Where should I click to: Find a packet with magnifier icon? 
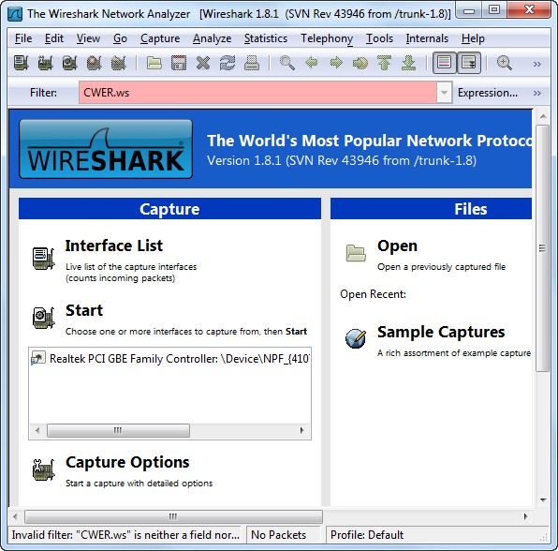pos(286,63)
